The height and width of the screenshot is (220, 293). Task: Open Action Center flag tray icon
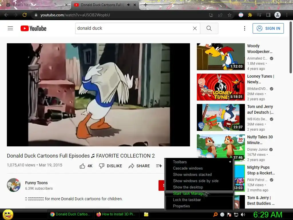point(229,215)
